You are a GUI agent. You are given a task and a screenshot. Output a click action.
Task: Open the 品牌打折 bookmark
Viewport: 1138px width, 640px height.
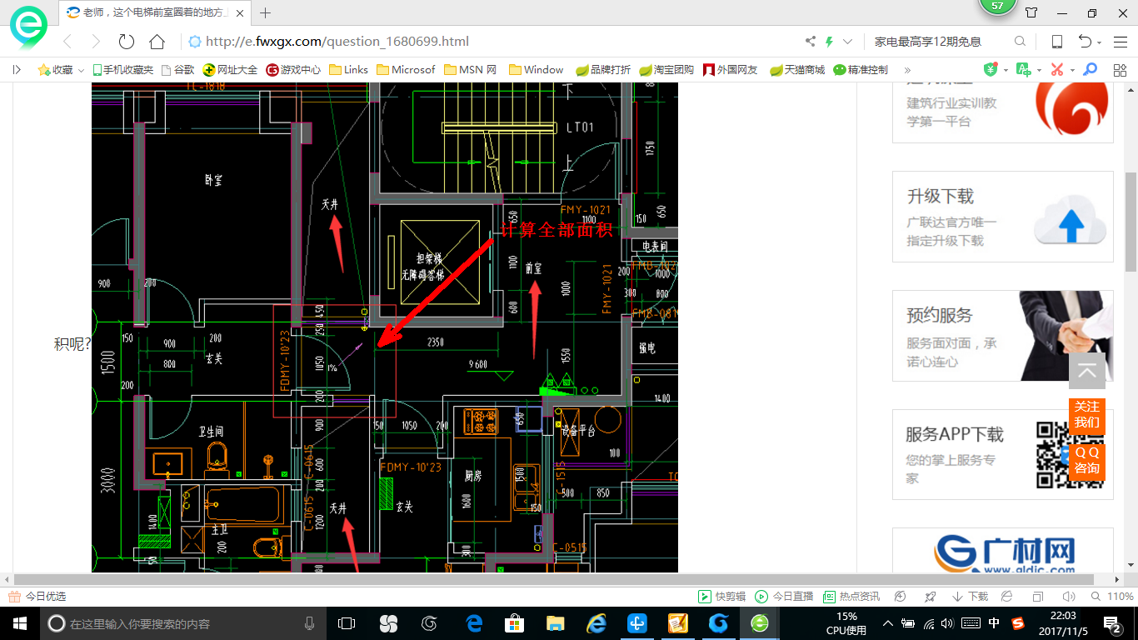click(603, 70)
